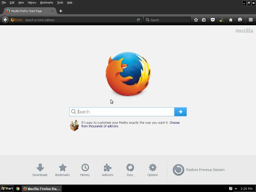Viewport: 256px width, 192px height.
Task: Open History from the start page
Action: [85, 170]
